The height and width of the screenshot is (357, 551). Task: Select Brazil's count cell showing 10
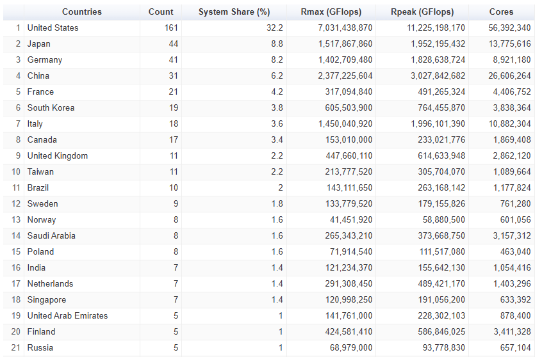coord(161,188)
